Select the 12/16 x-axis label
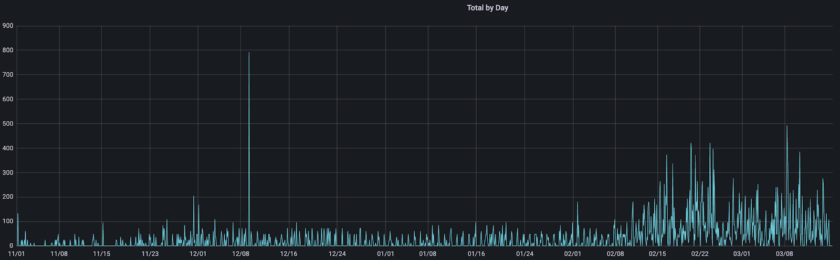This screenshot has width=840, height=260. tap(289, 254)
